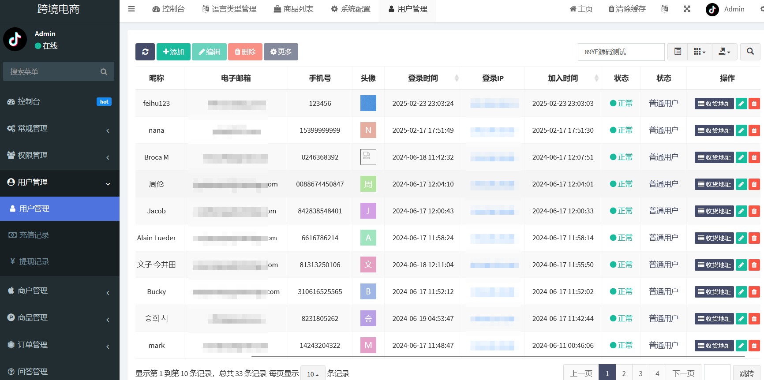Click avatar thumbnail for Broca M
764x380 pixels.
[x=368, y=157]
